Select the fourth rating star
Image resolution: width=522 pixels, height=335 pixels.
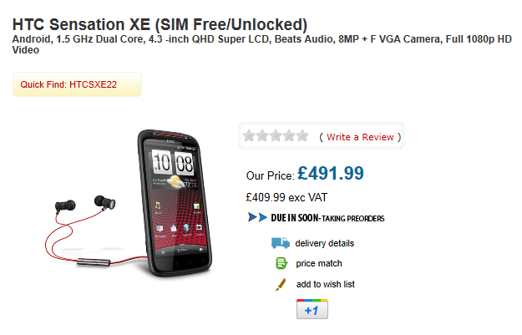coord(289,136)
